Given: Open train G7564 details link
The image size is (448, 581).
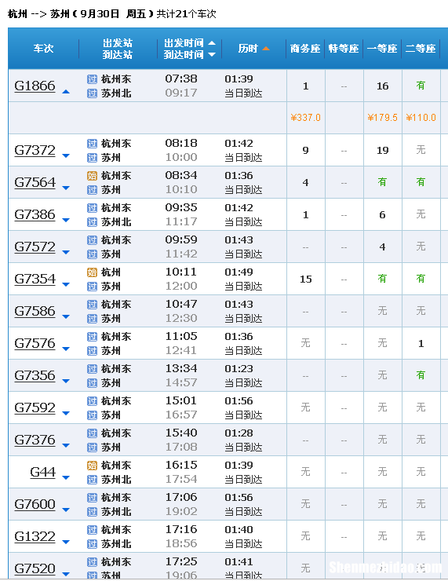Looking at the screenshot, I should [35, 183].
